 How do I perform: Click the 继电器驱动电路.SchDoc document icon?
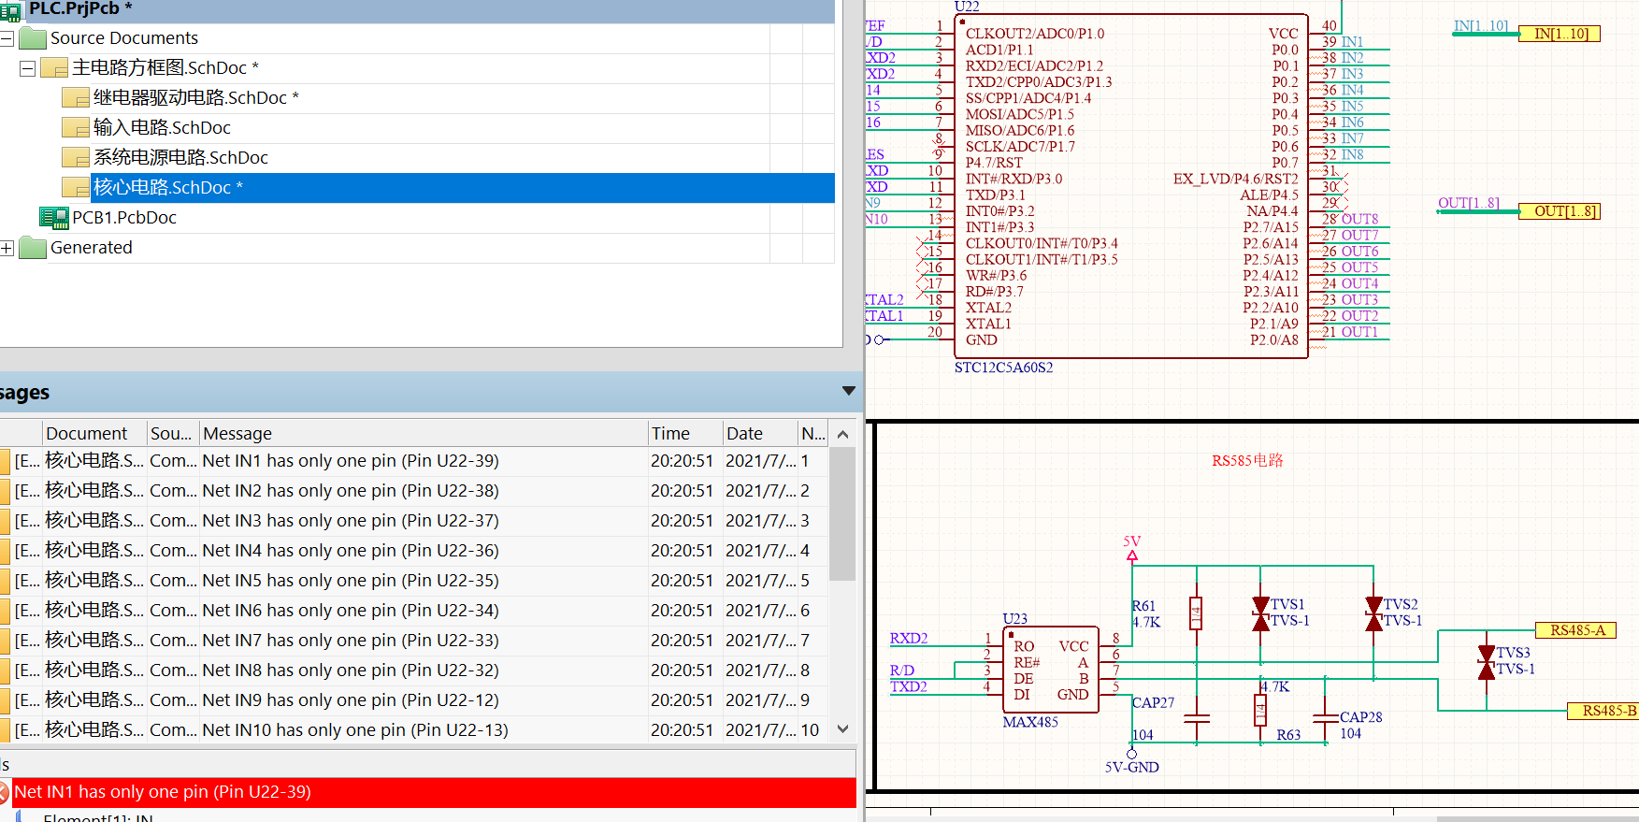(76, 98)
